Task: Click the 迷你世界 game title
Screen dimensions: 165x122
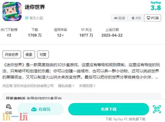Action: point(35,7)
